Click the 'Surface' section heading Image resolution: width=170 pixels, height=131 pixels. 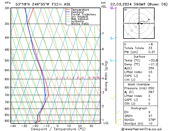pyautogui.click(x=139, y=57)
